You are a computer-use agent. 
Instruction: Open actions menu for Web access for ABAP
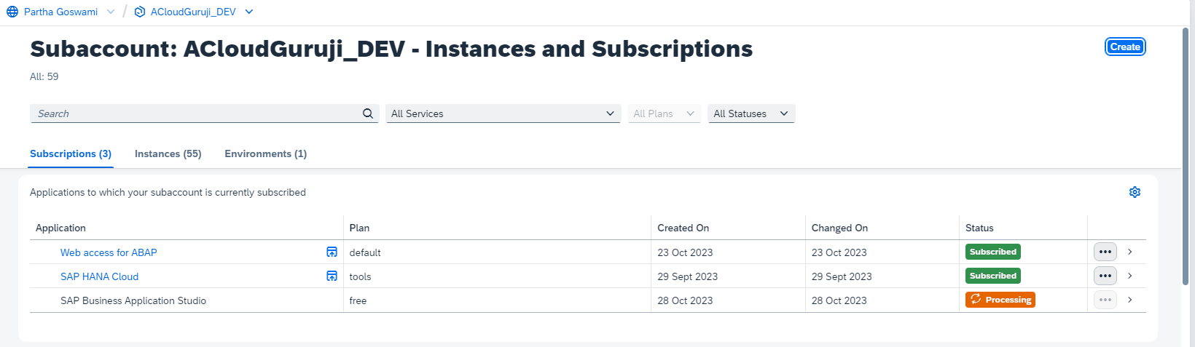point(1105,252)
